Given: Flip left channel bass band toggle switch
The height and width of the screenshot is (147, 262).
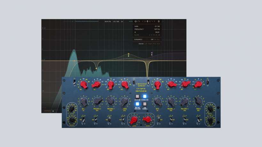Looking at the screenshot, I should 83,120.
